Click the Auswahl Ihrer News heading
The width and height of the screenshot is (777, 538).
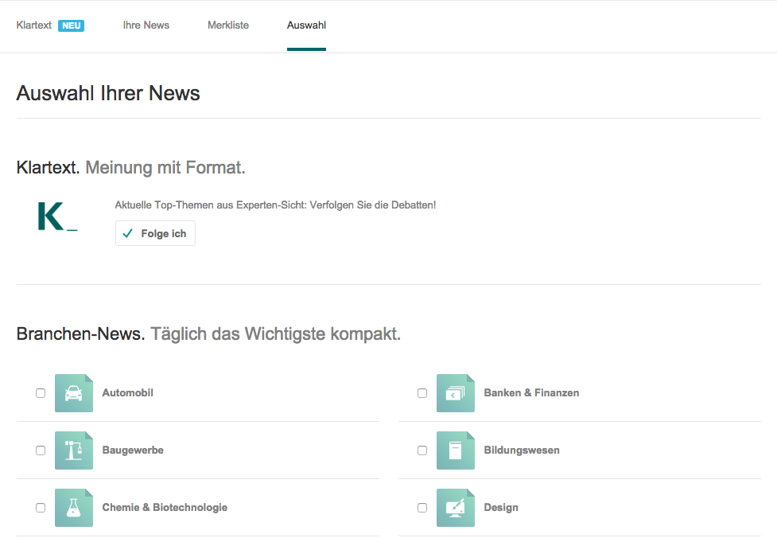pos(108,93)
